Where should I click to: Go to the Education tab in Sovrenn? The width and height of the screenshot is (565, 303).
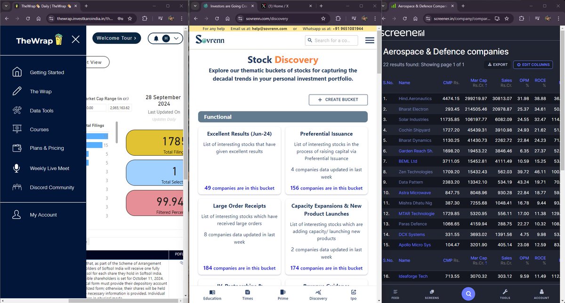212,295
